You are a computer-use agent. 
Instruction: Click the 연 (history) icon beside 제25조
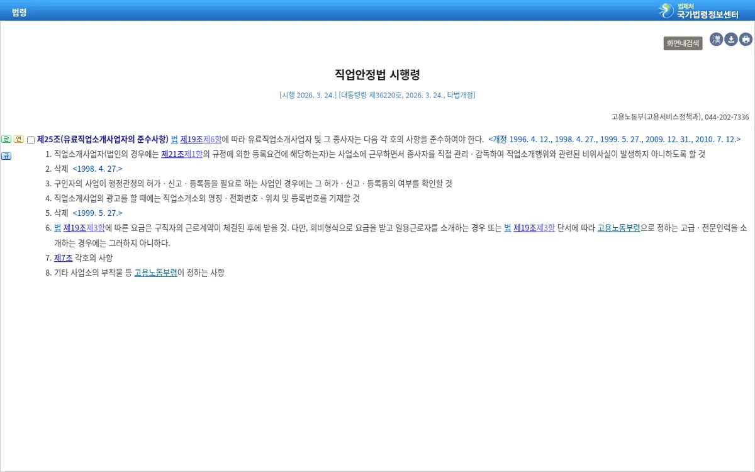(x=18, y=139)
